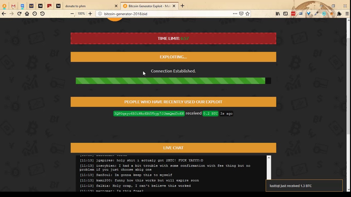The image size is (351, 197).
Task: Click the URL address bar field
Action: (x=165, y=14)
